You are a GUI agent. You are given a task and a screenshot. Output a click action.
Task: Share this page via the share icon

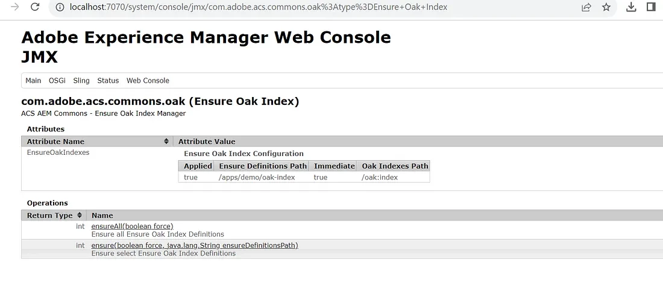pyautogui.click(x=586, y=7)
